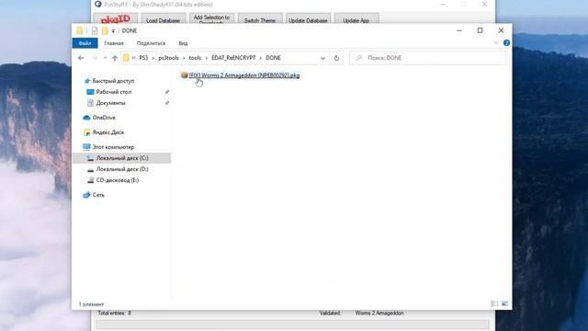Screen dimensions: 588x331
Task: Switch to details view icon in status bar
Action: (494, 303)
